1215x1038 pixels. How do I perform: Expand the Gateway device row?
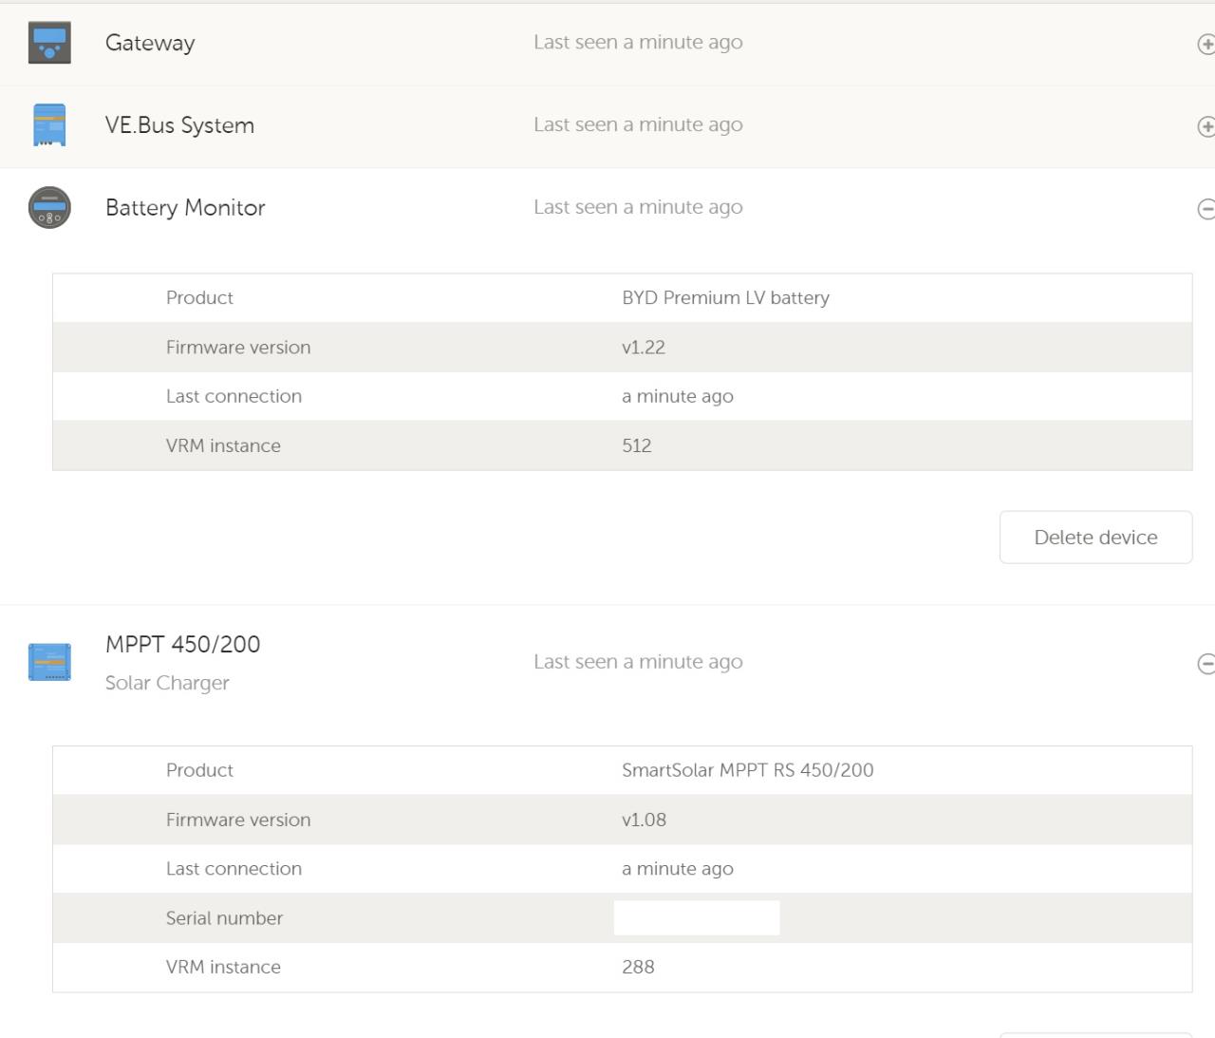(1206, 44)
